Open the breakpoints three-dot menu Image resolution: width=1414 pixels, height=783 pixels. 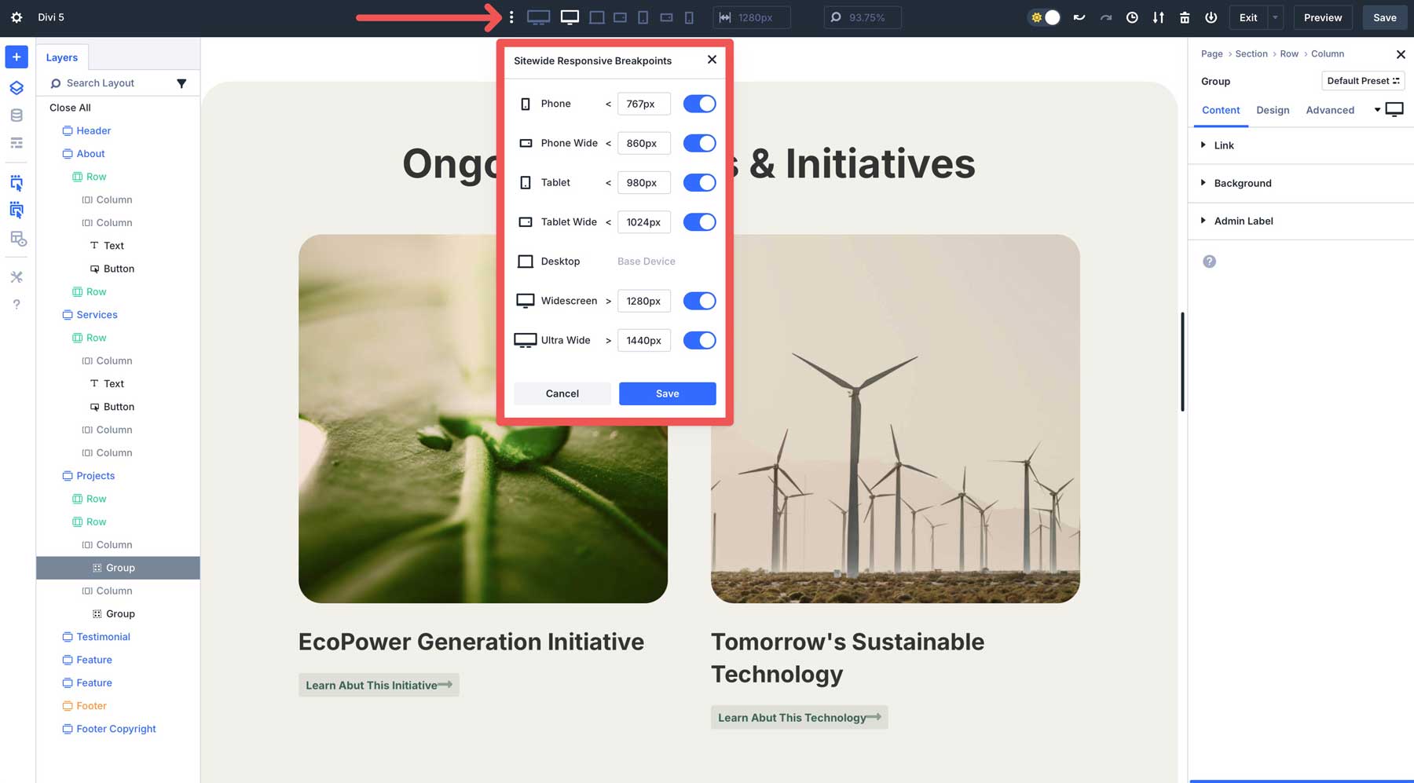[511, 17]
